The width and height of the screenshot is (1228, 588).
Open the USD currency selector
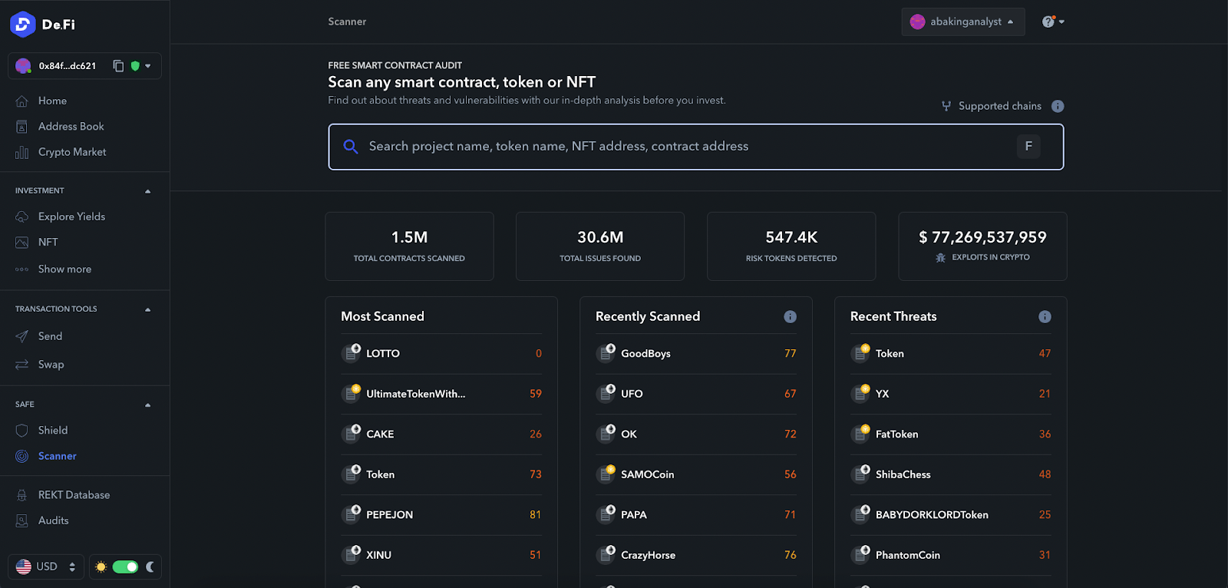[x=46, y=567]
